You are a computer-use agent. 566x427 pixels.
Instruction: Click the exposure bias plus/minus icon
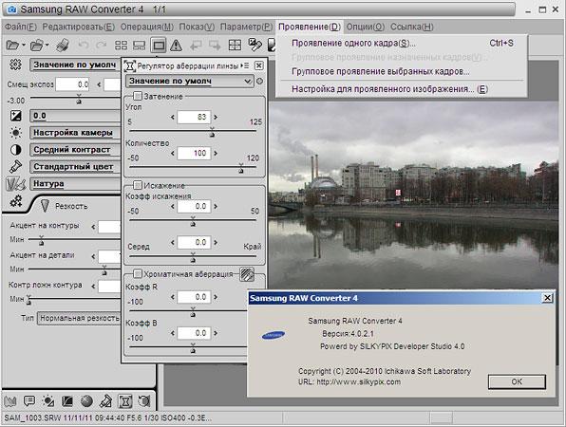click(x=16, y=116)
